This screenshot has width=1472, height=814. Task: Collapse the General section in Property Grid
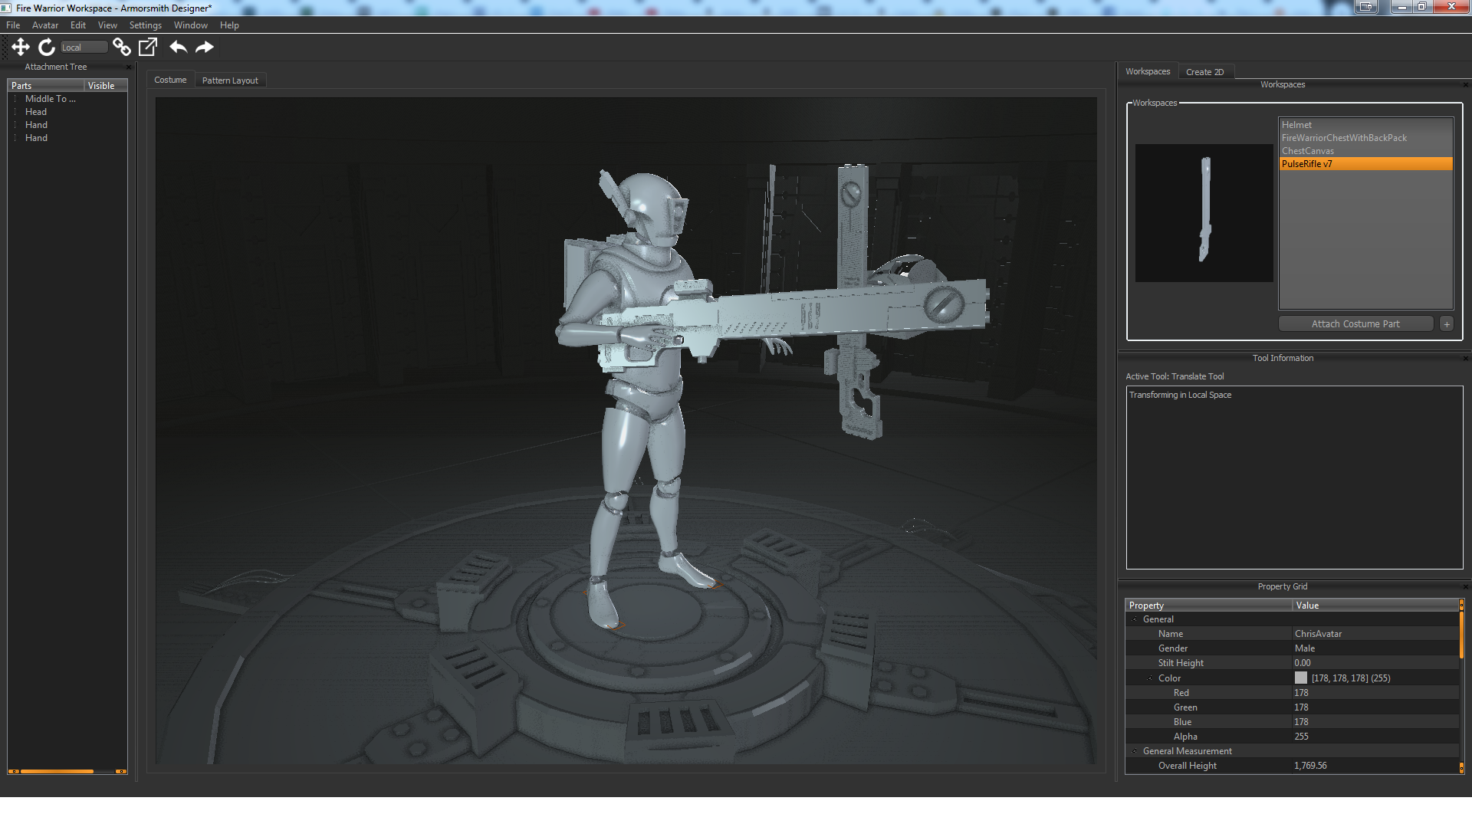click(1135, 619)
